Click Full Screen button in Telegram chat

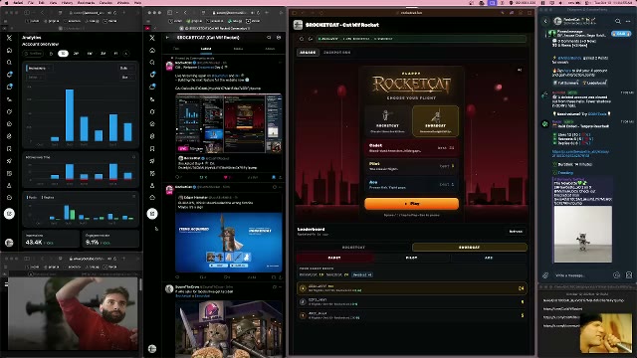click(x=566, y=83)
